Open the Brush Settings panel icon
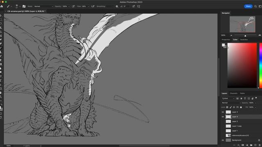The height and width of the screenshot is (147, 262). click(24, 7)
